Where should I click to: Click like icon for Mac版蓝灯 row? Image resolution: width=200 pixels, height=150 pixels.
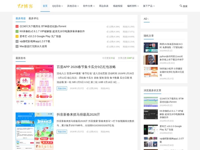click(108, 47)
